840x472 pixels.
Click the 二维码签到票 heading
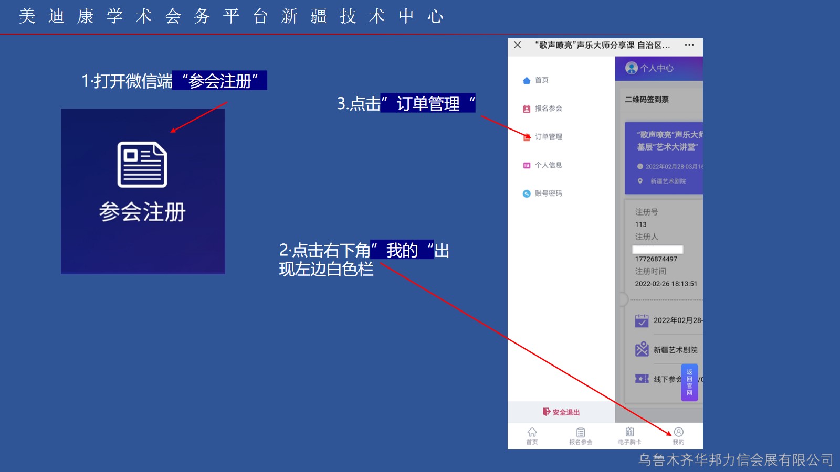coord(647,100)
